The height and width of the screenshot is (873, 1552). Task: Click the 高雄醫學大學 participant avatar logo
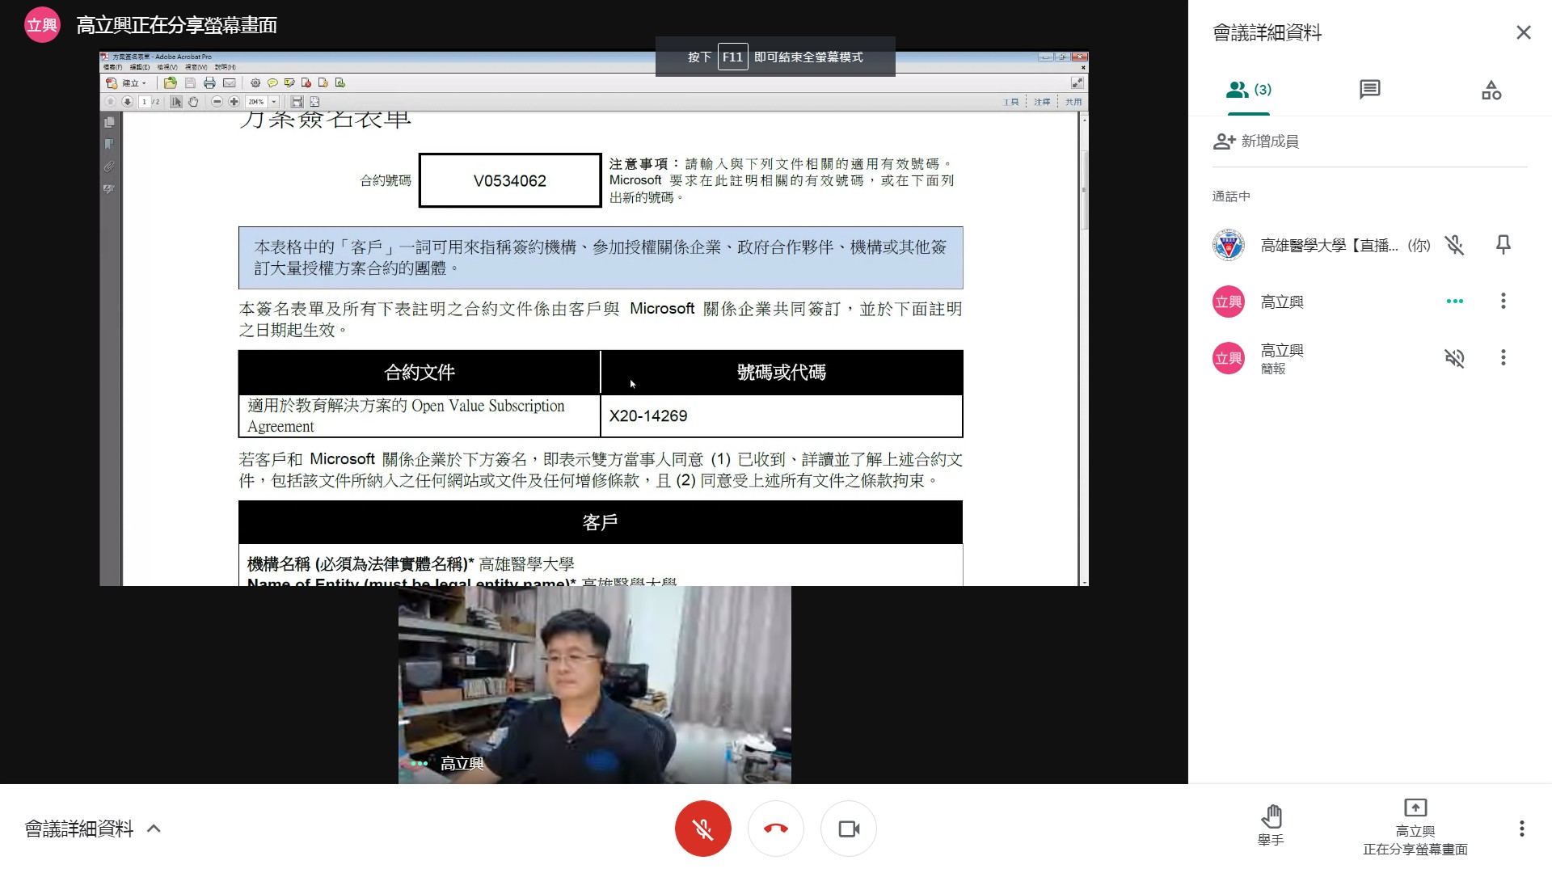[x=1228, y=245]
